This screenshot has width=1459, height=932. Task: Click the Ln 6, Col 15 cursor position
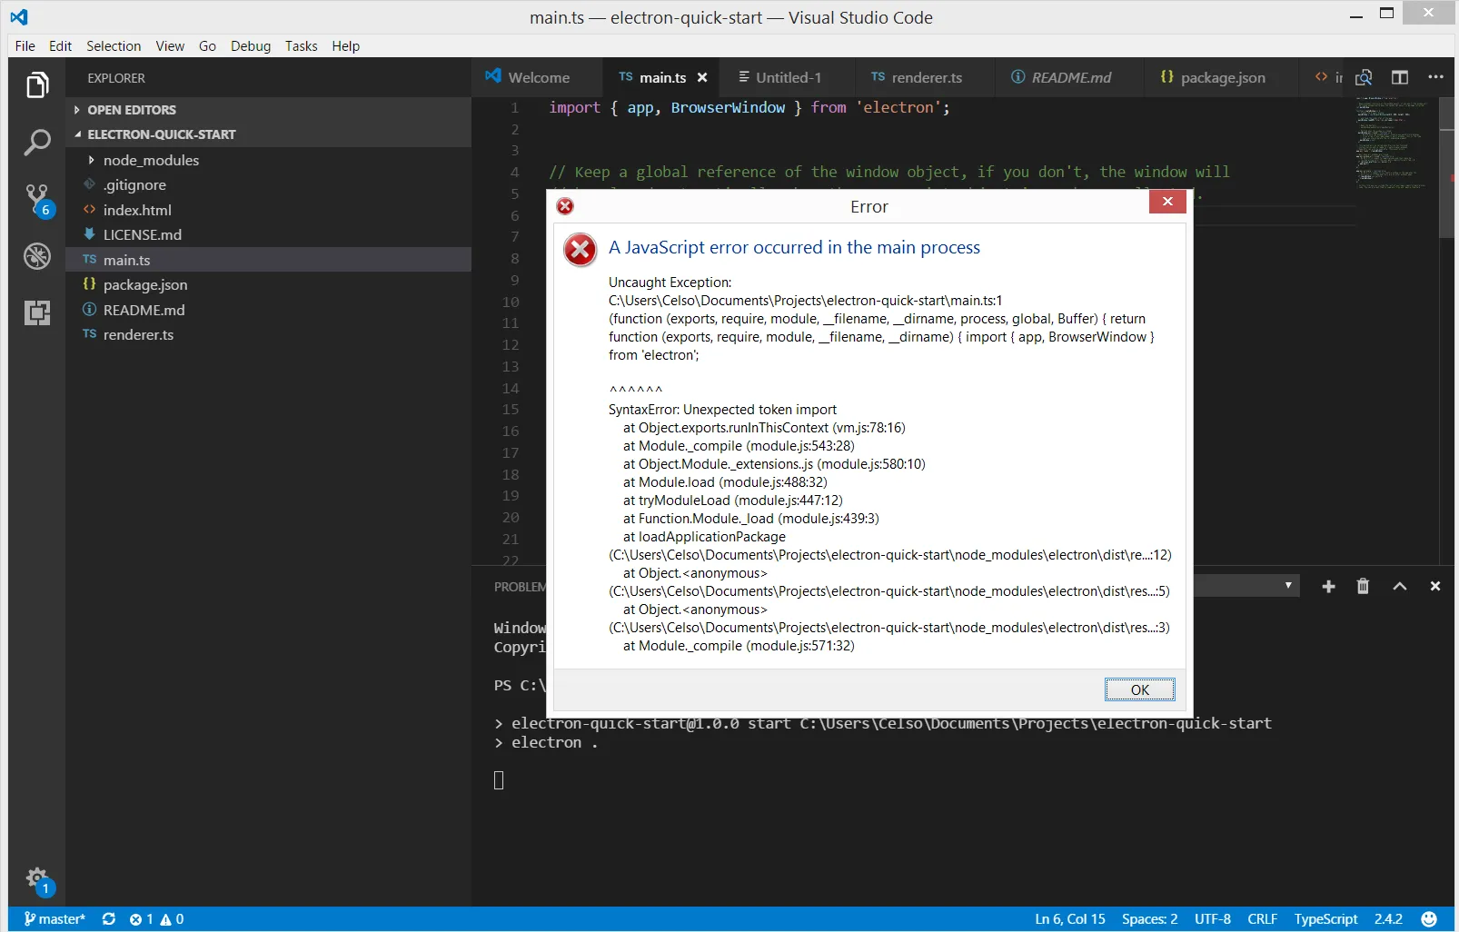1070,919
